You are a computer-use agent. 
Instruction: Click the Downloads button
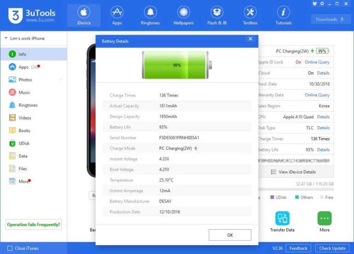click(330, 19)
